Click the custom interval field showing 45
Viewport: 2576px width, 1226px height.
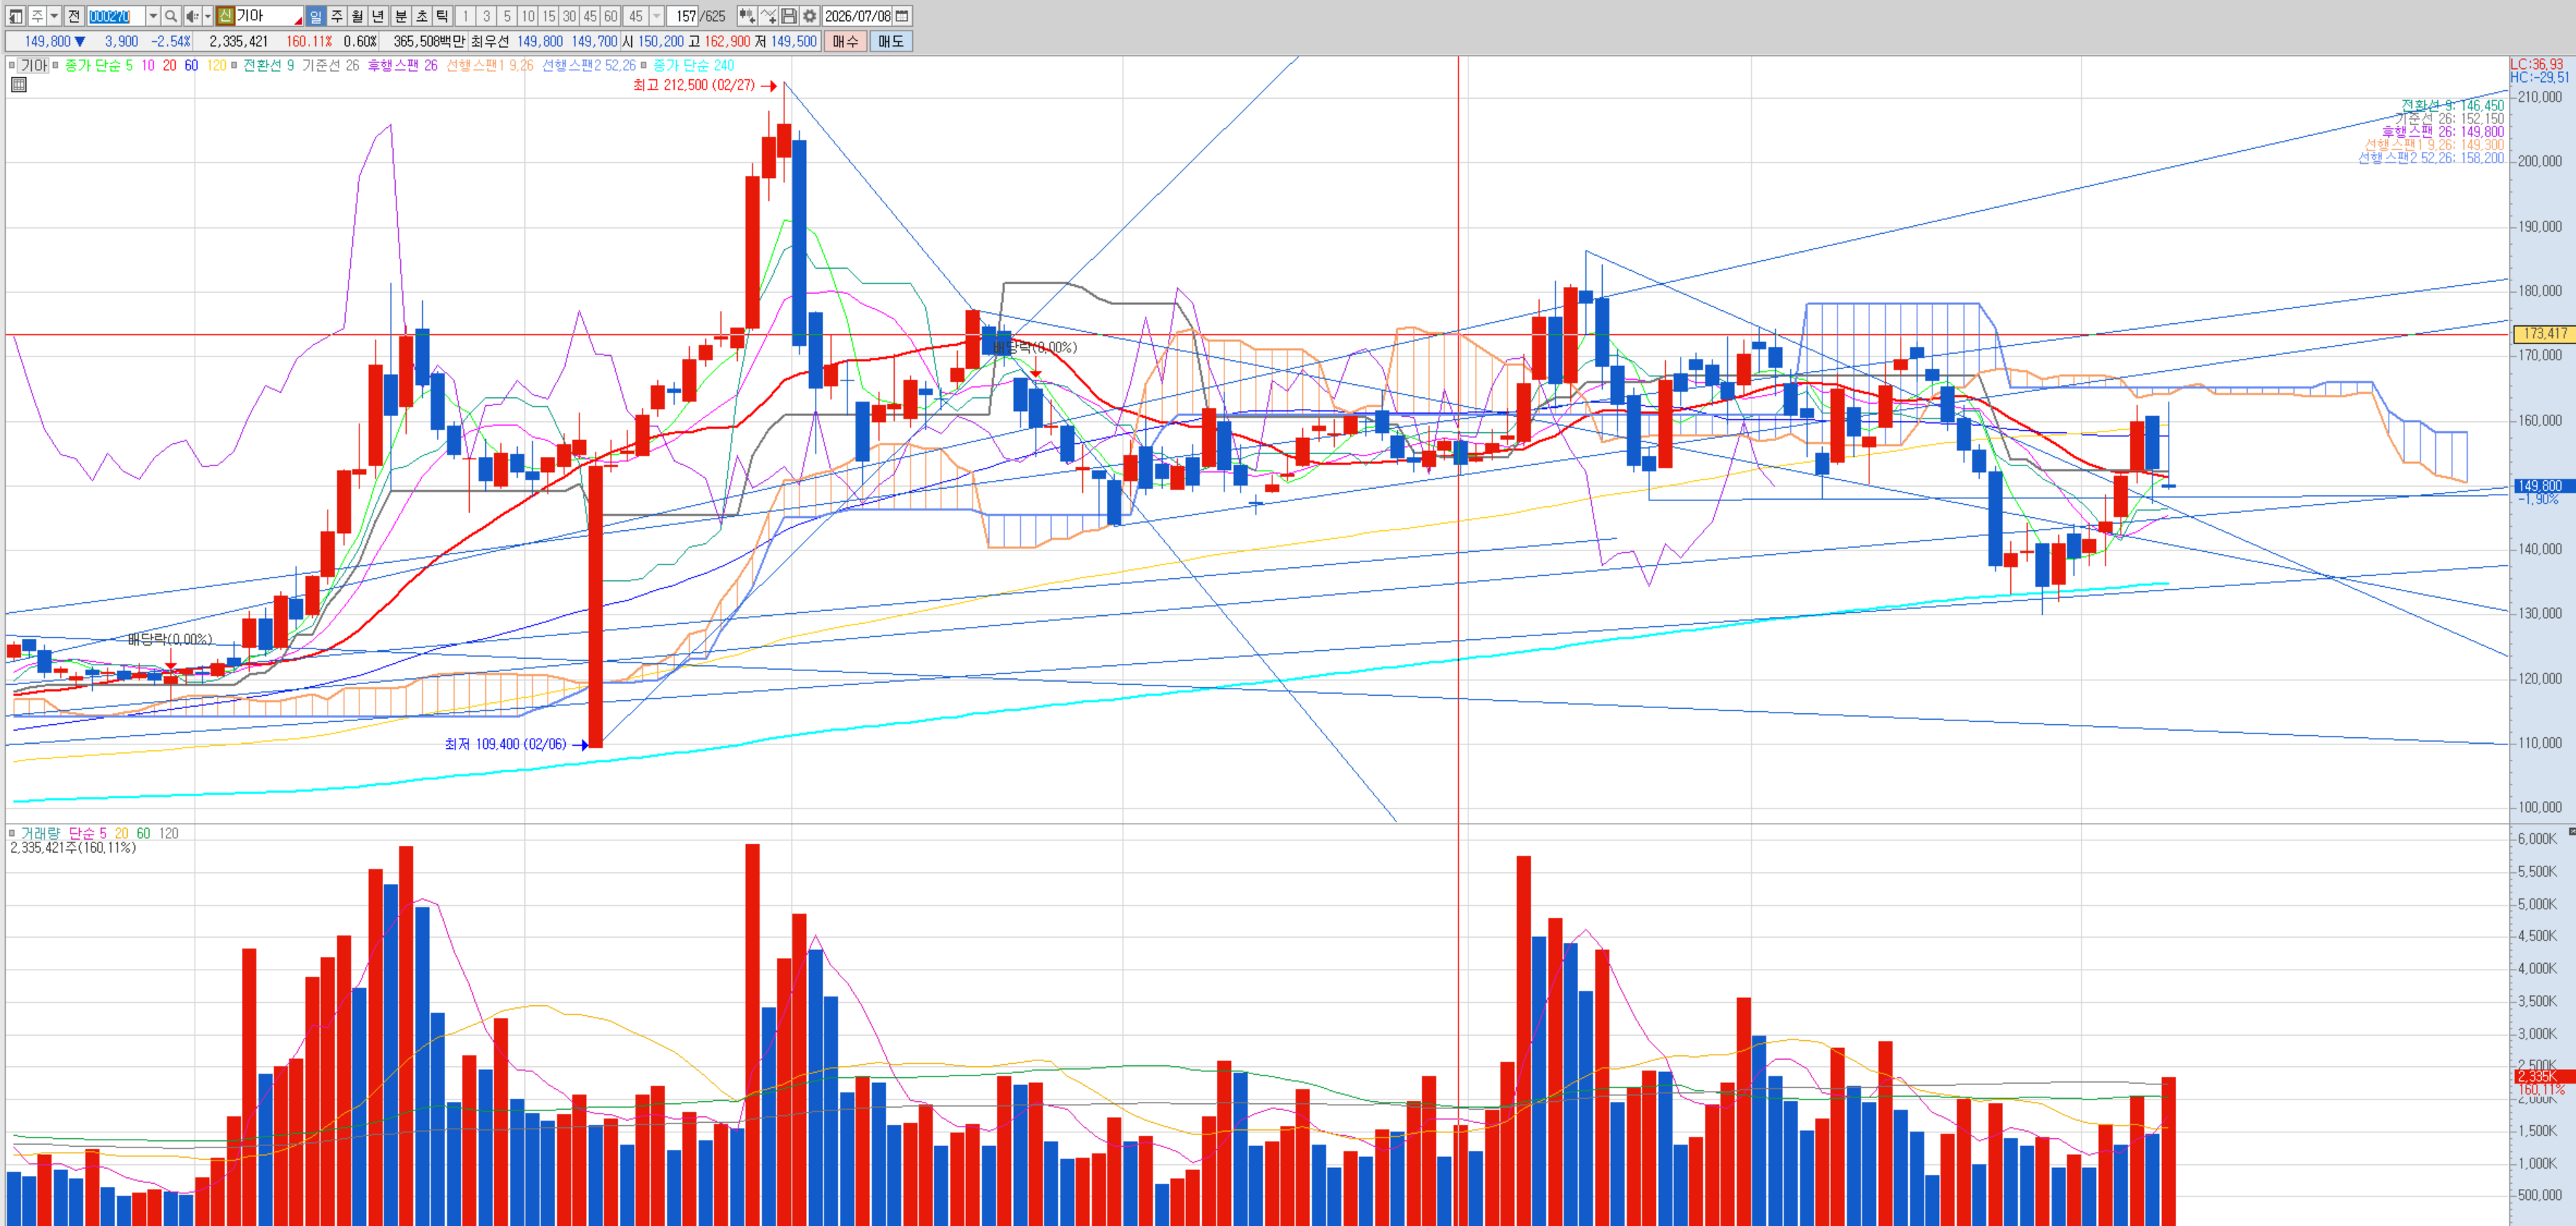636,16
